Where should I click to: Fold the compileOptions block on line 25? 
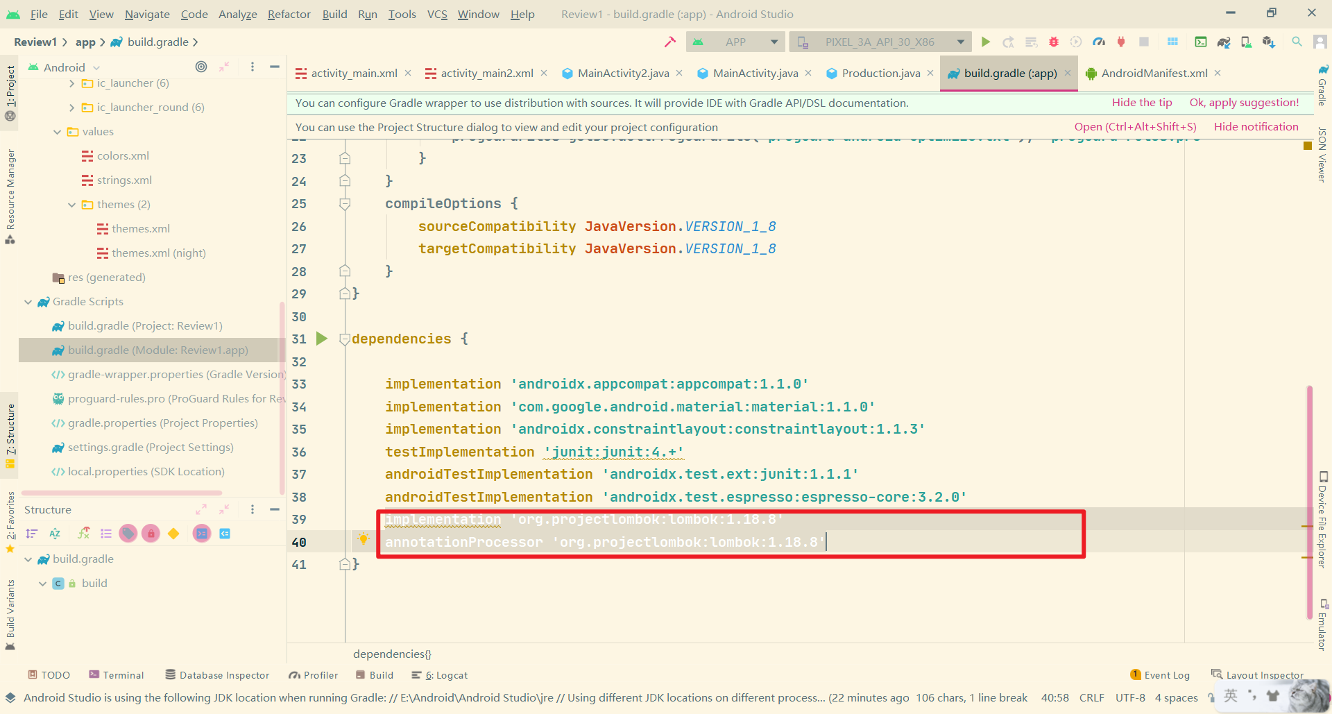click(x=345, y=203)
